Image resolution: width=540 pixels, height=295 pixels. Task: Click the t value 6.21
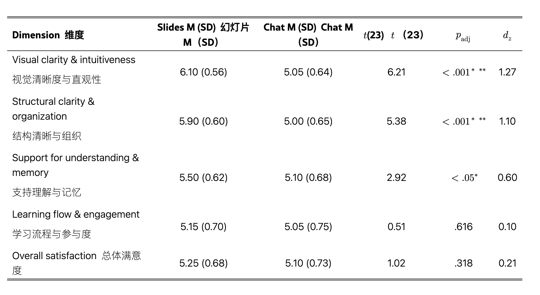tap(396, 72)
